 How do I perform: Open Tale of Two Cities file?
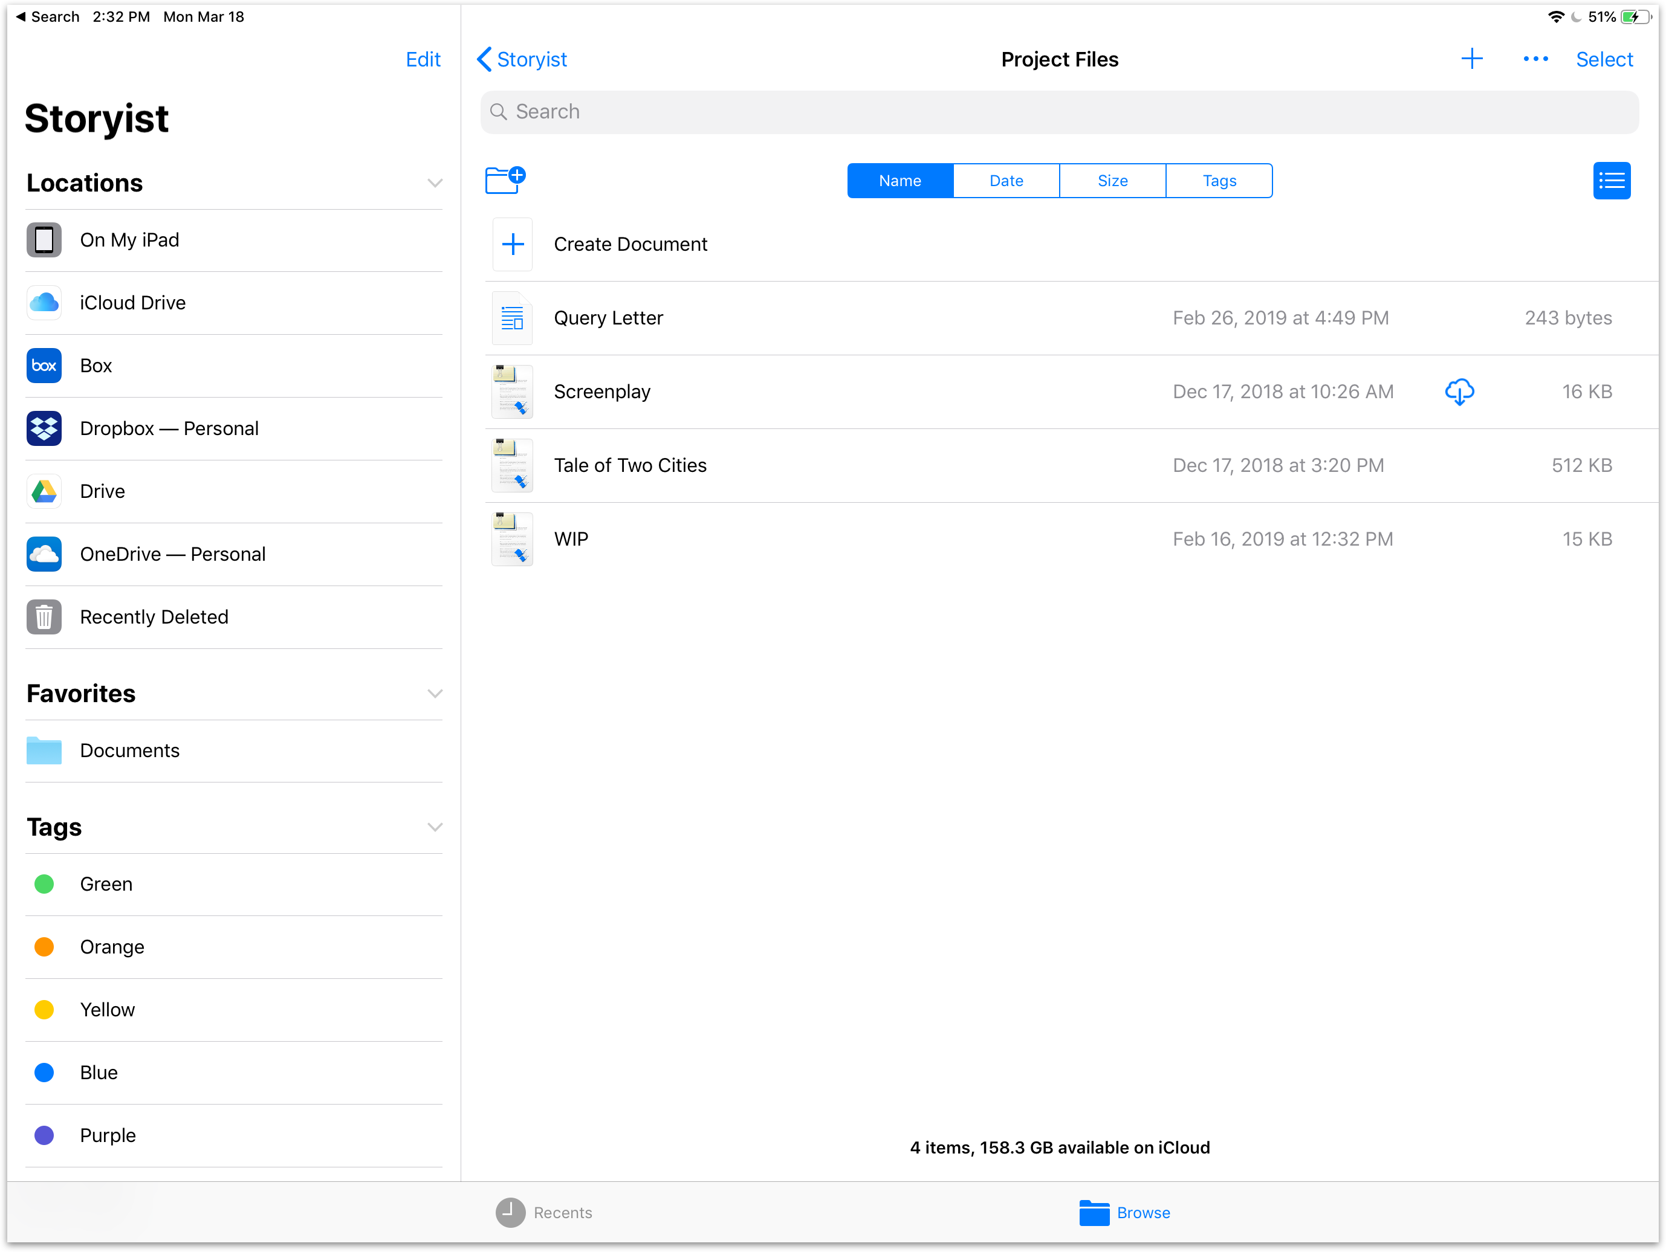1071,465
